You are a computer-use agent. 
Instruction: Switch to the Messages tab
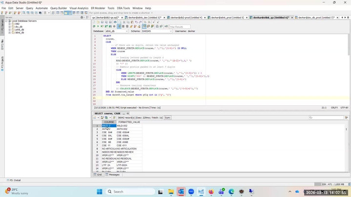pyautogui.click(x=113, y=174)
